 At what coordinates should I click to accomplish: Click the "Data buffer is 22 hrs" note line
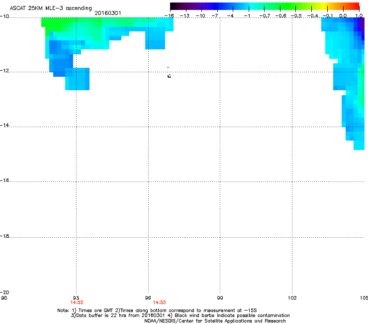(180, 316)
